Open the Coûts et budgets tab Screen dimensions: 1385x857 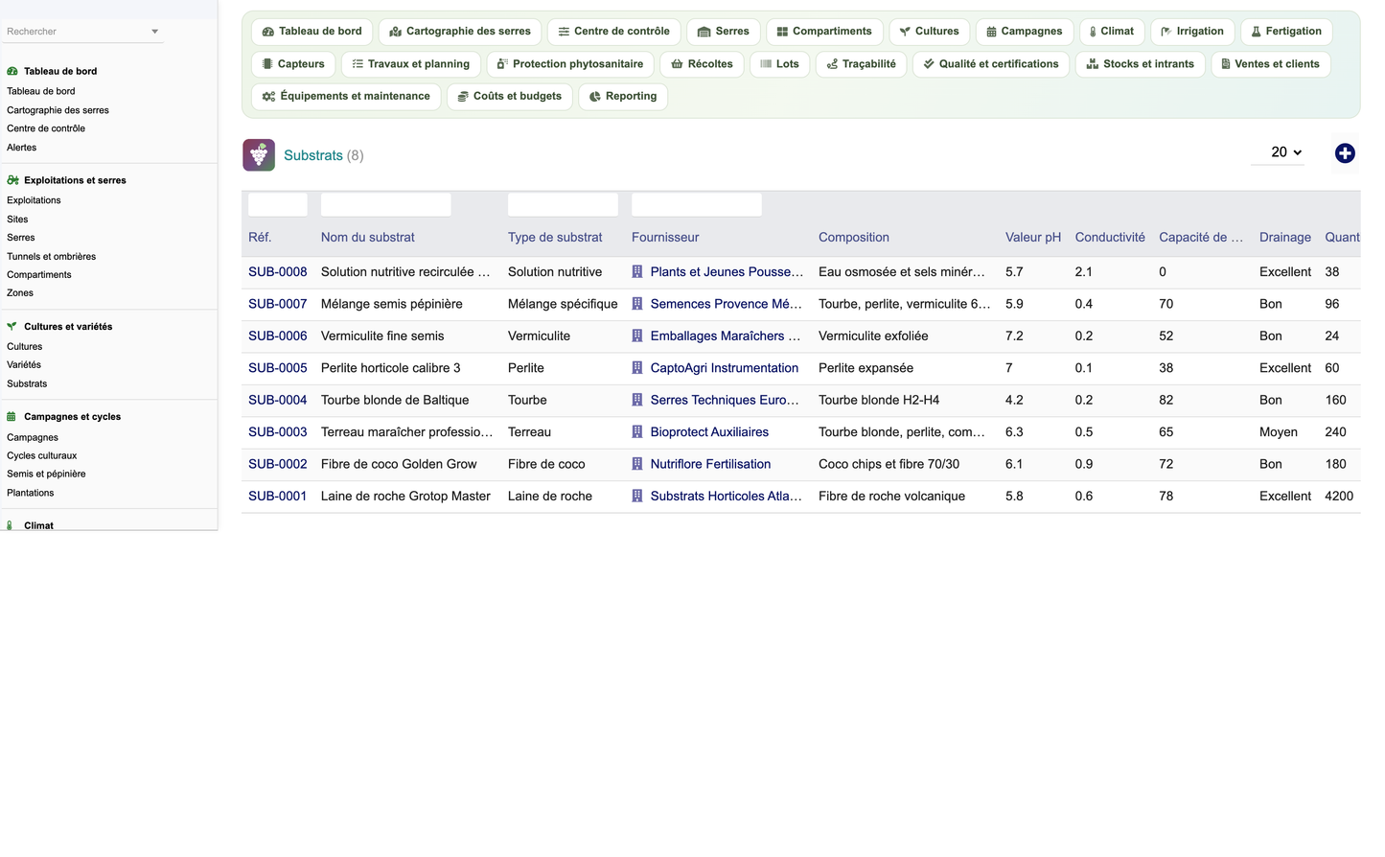tap(510, 97)
